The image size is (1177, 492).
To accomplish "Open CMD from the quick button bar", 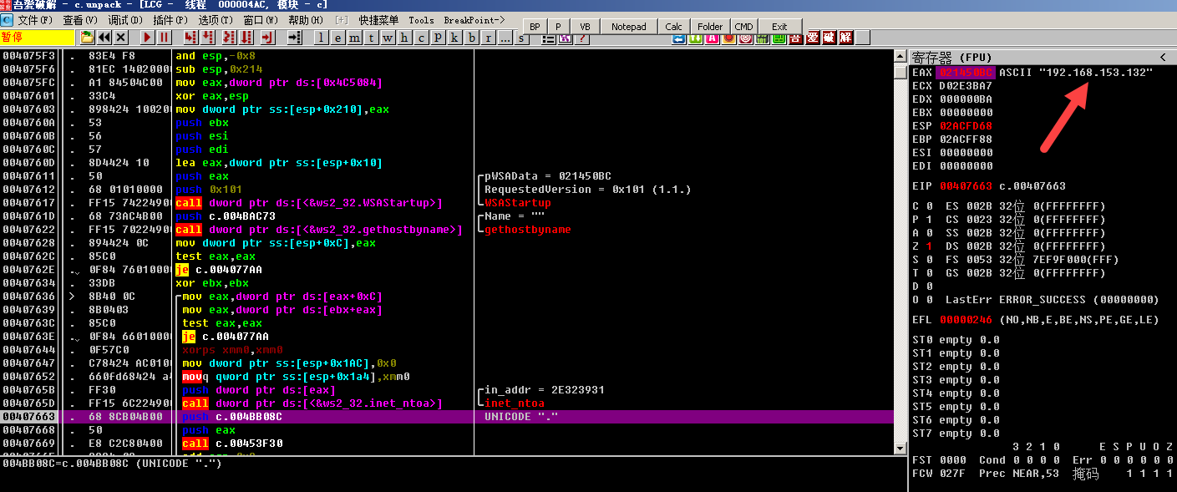I will (744, 27).
